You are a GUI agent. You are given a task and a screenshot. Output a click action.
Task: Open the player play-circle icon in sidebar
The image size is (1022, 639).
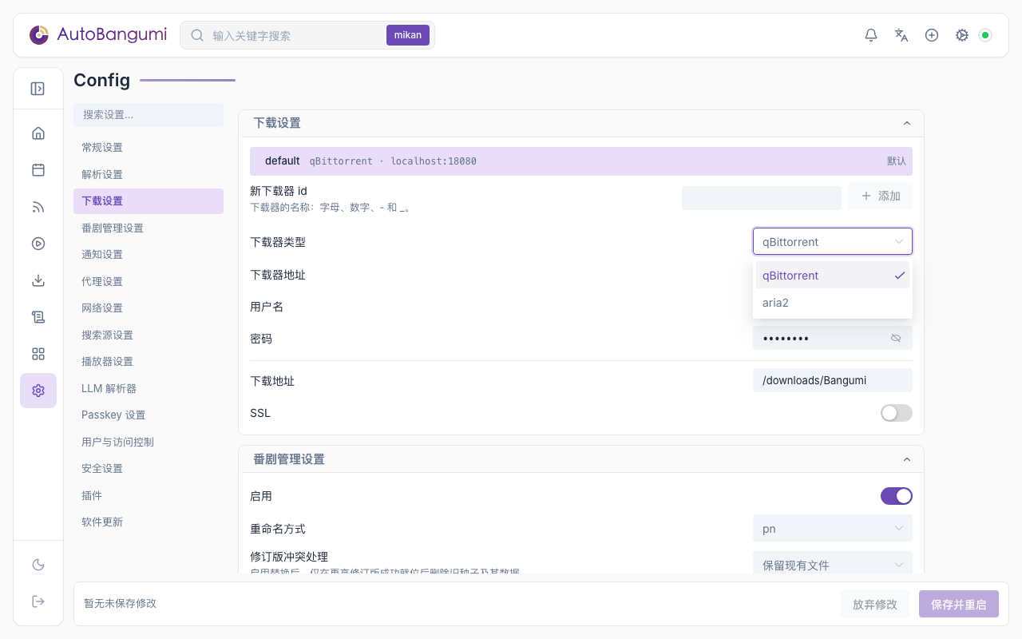[38, 244]
